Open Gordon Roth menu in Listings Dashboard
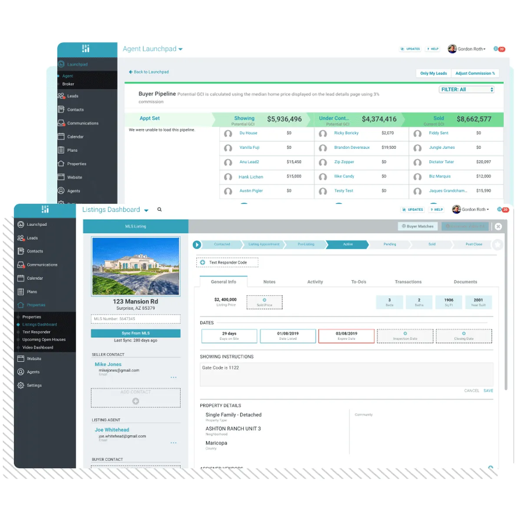 pos(471,209)
